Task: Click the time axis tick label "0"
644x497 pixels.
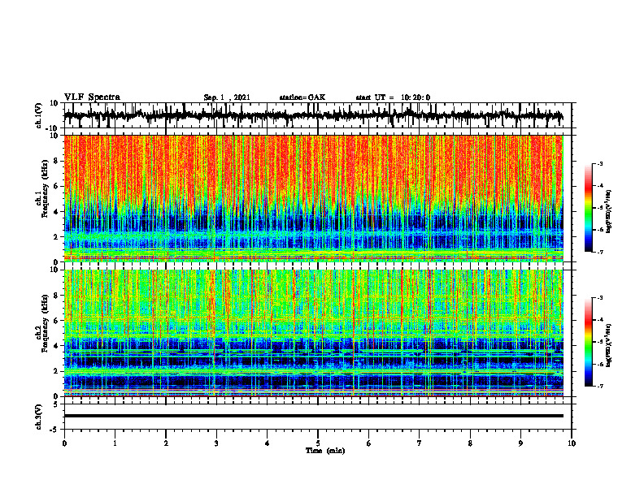Action: click(x=64, y=443)
